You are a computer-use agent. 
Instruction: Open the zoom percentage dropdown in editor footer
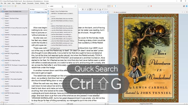(x=33, y=104)
